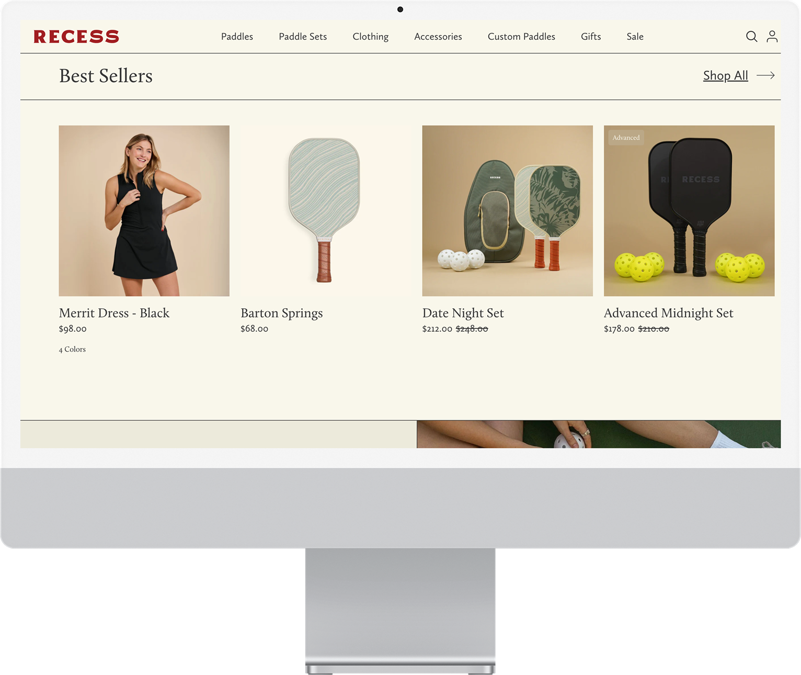The image size is (801, 675).
Task: Click the RECESS logo
Action: (x=76, y=37)
